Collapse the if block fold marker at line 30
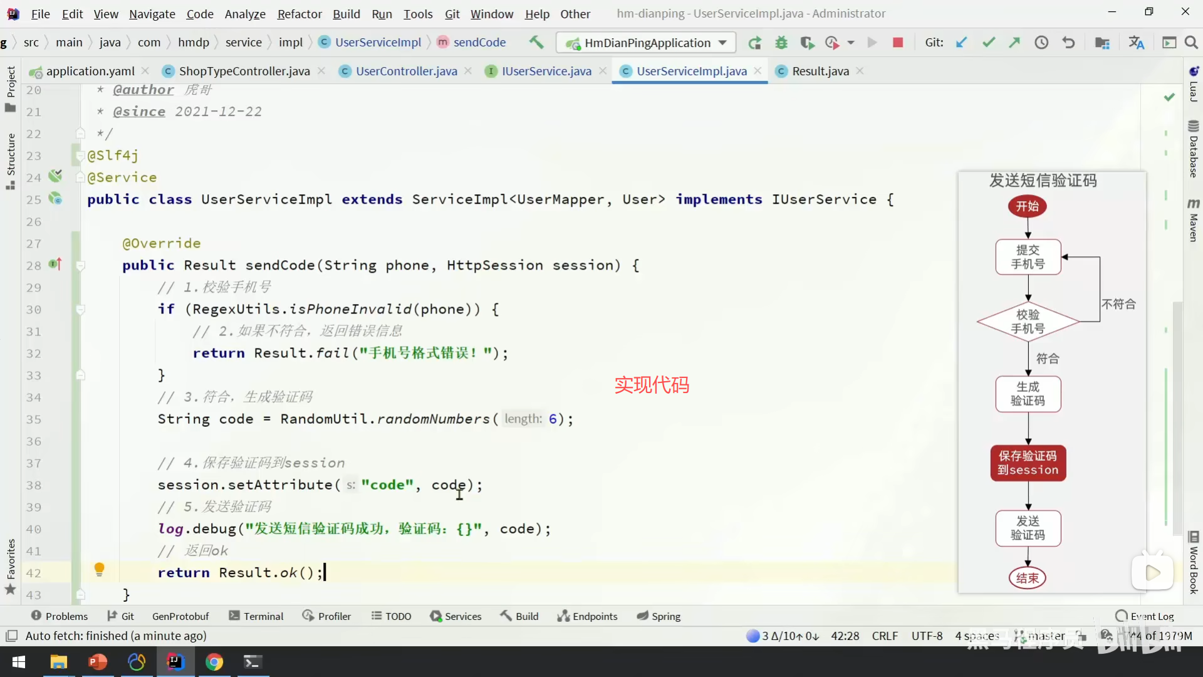The image size is (1203, 677). [x=80, y=310]
